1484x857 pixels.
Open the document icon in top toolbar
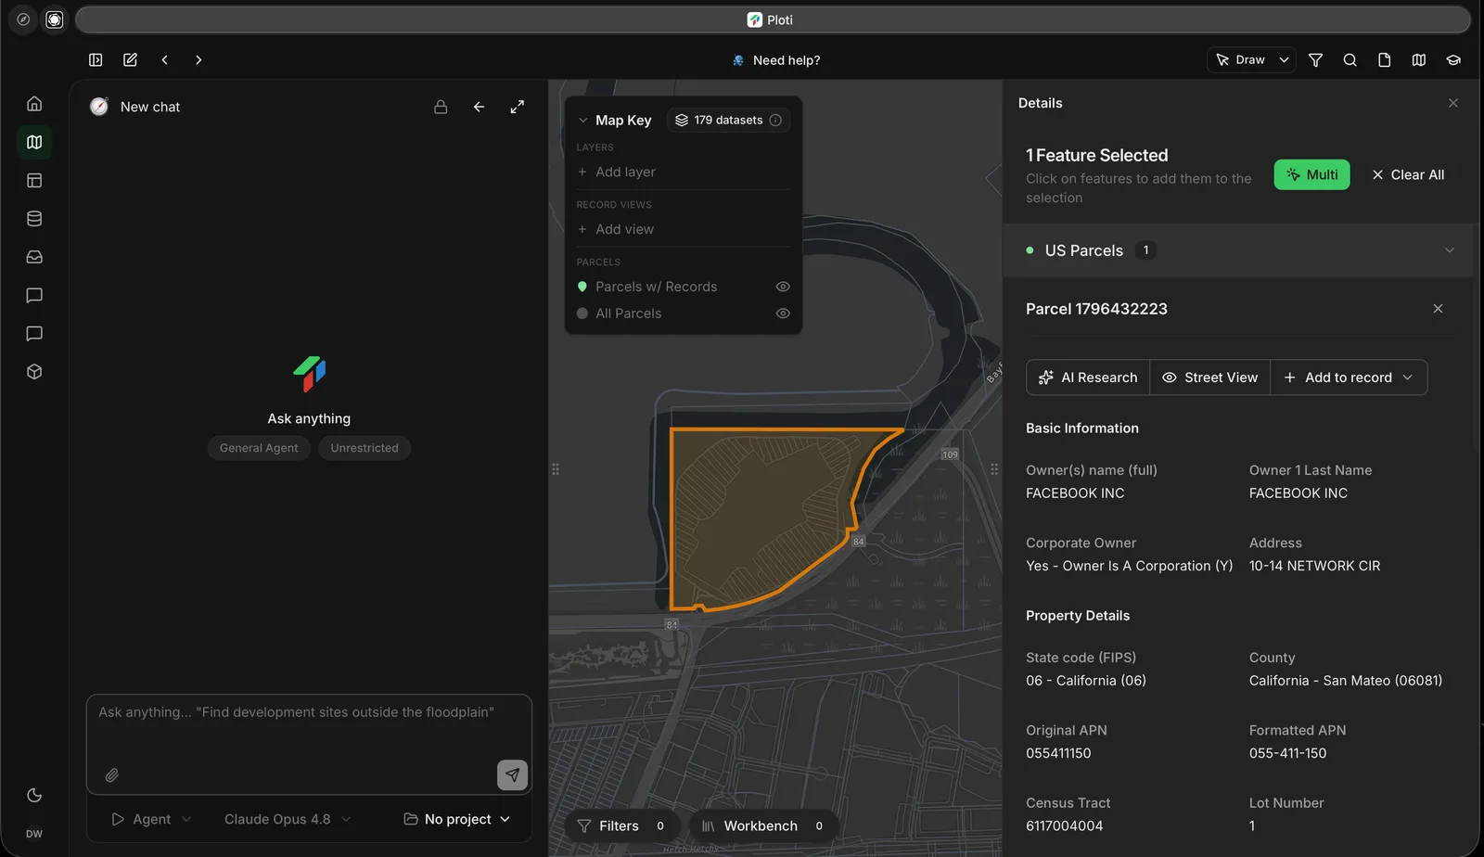coord(1385,60)
